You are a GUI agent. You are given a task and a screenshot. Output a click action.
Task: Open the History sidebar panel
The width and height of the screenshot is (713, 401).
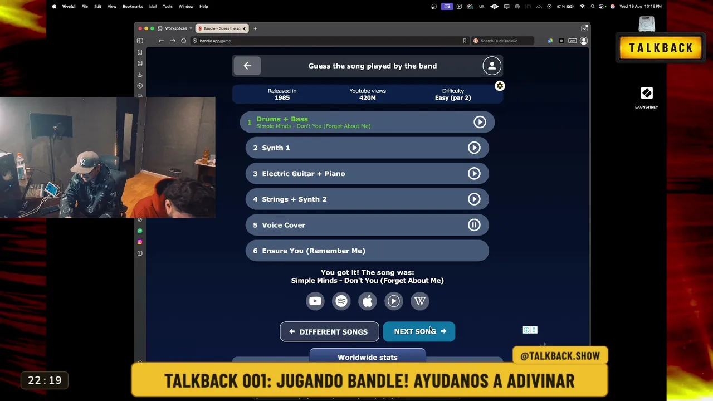pyautogui.click(x=140, y=86)
